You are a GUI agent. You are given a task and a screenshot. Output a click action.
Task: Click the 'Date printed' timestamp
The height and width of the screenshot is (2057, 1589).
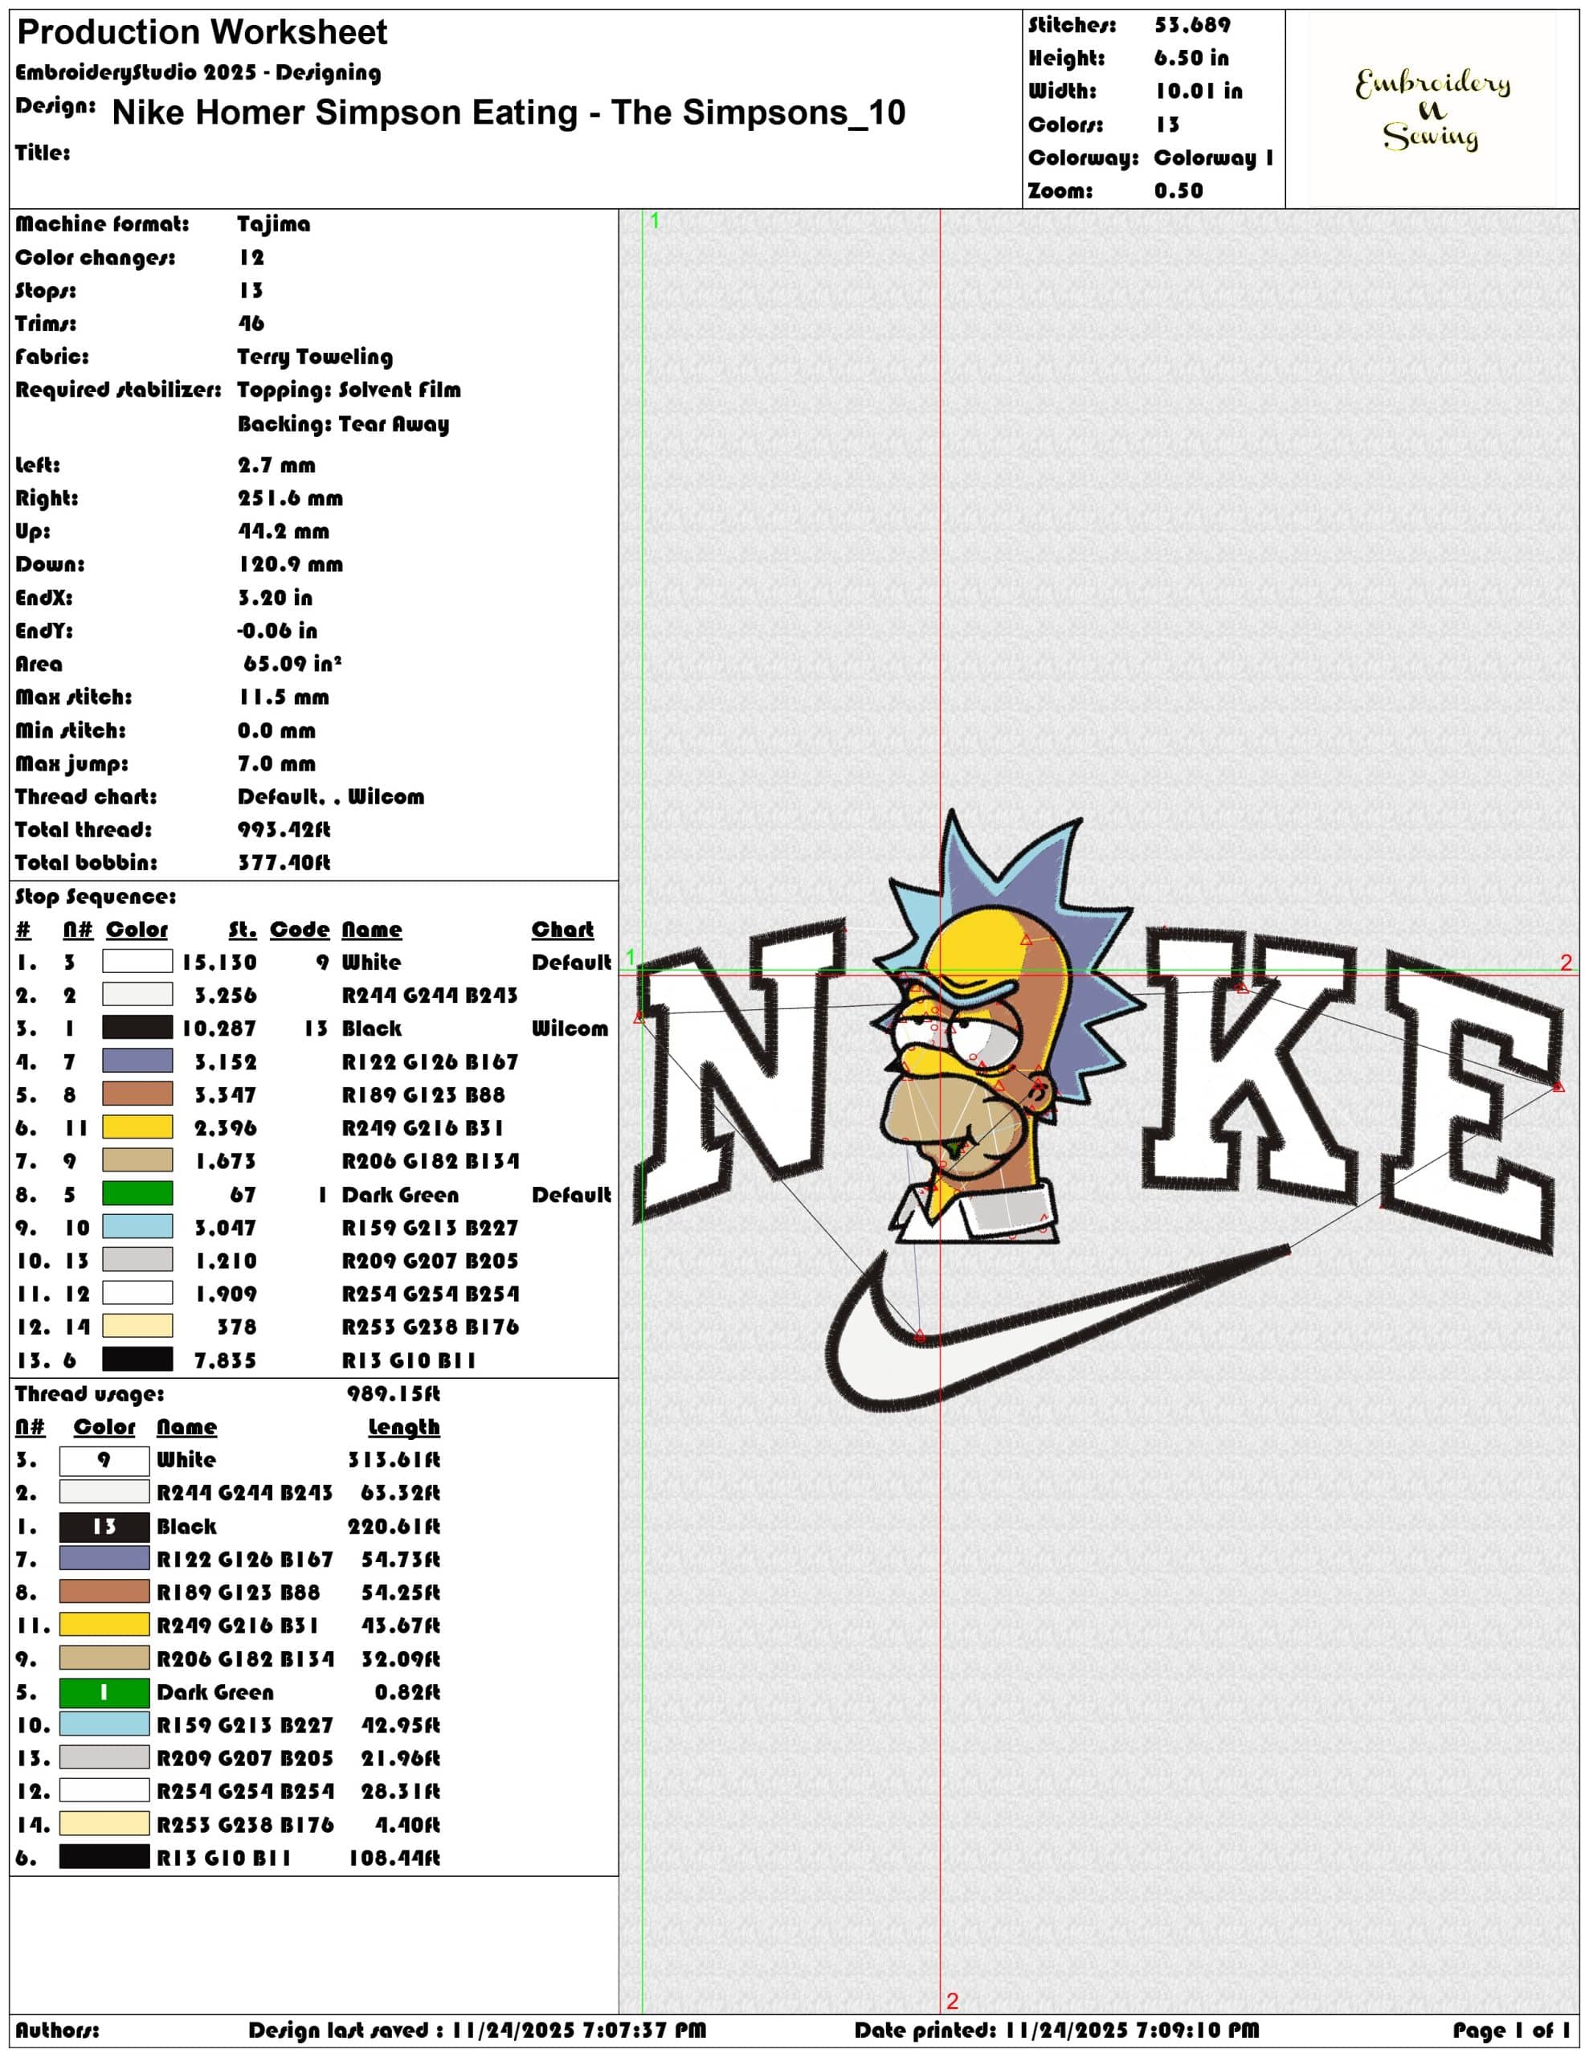coord(1057,2030)
